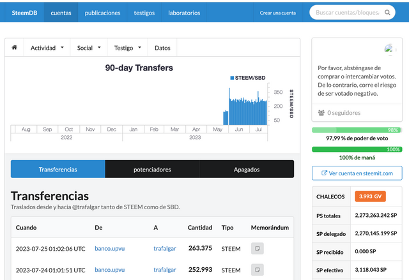
Task: Click the 97,99 % de poder de voto text
Action: [357, 138]
